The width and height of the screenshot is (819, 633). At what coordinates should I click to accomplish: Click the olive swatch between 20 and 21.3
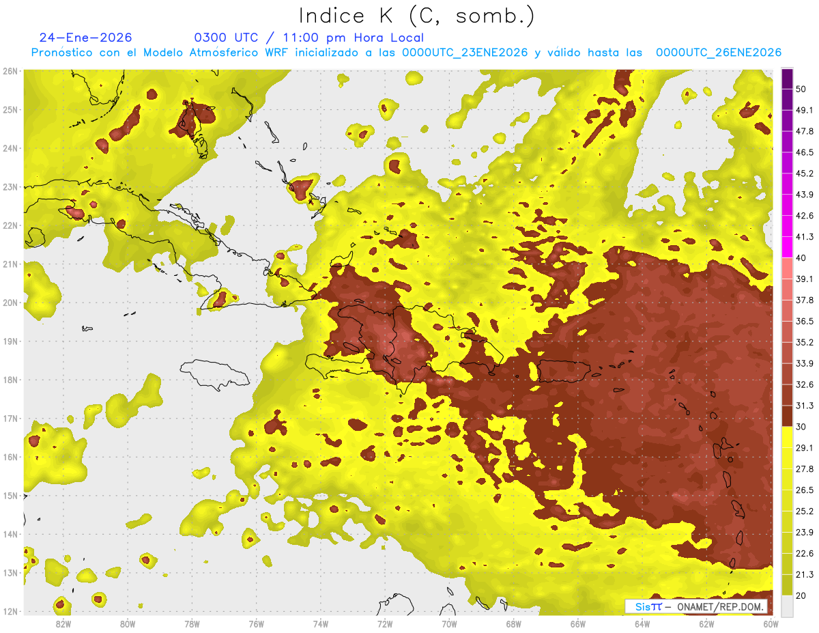click(788, 585)
